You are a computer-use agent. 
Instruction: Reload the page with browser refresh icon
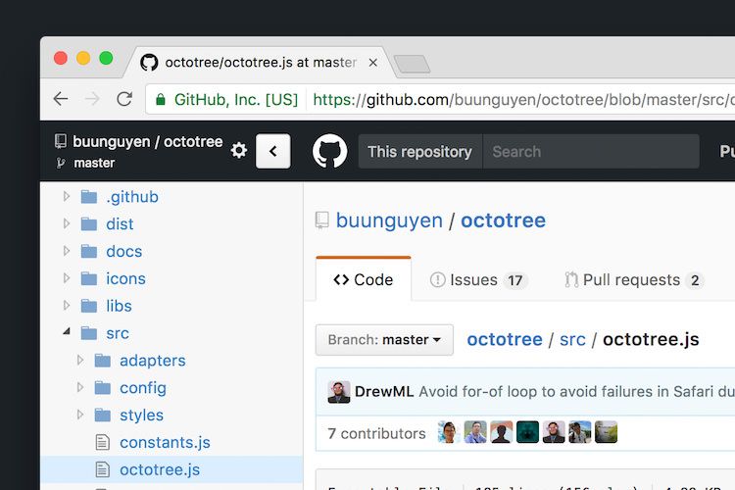click(124, 99)
